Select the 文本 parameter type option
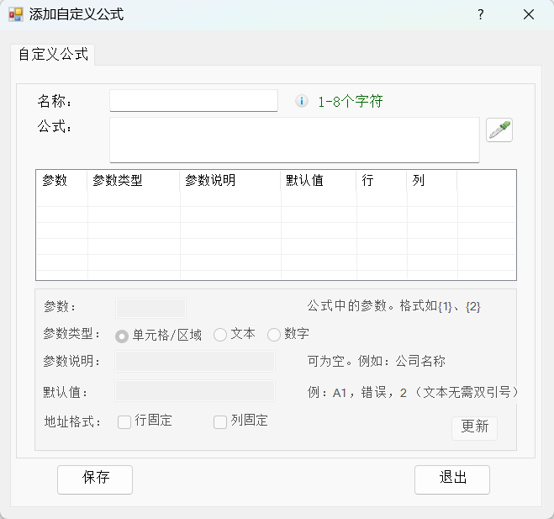Screen dimensions: 554x519 221,335
